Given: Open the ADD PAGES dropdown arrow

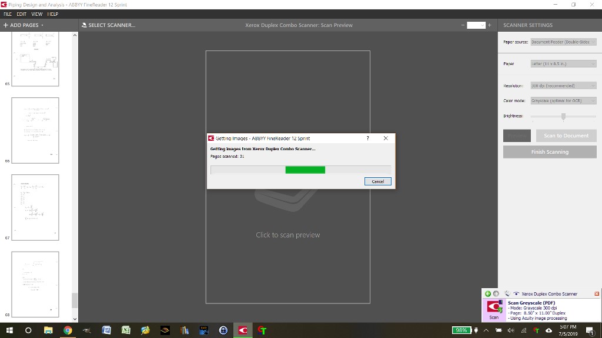Looking at the screenshot, I should (42, 25).
